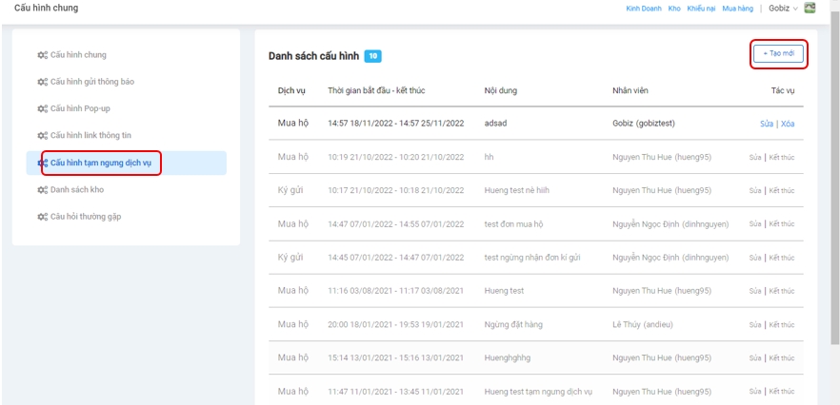The height and width of the screenshot is (405, 840).
Task: Go to Khiếu nại in top navigation
Action: pyautogui.click(x=701, y=9)
